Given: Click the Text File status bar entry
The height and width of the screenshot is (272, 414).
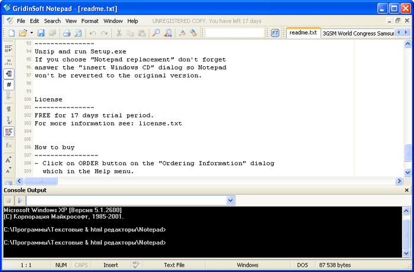Looking at the screenshot, I should pyautogui.click(x=174, y=265).
